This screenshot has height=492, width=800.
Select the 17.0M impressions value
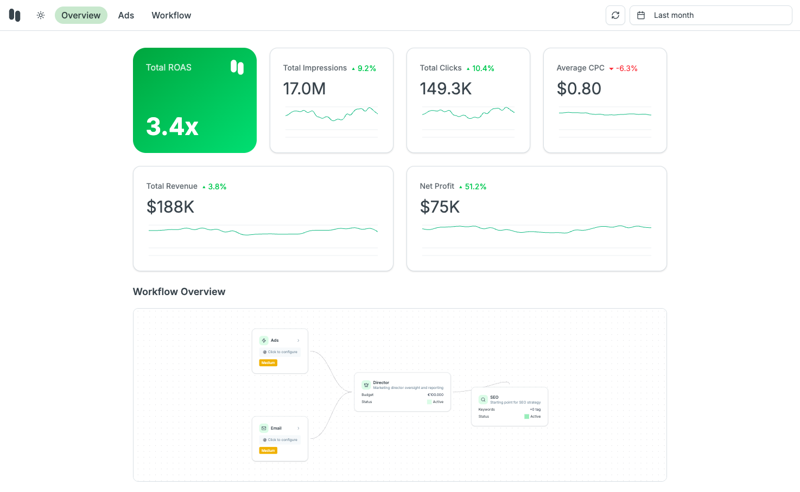tap(304, 88)
